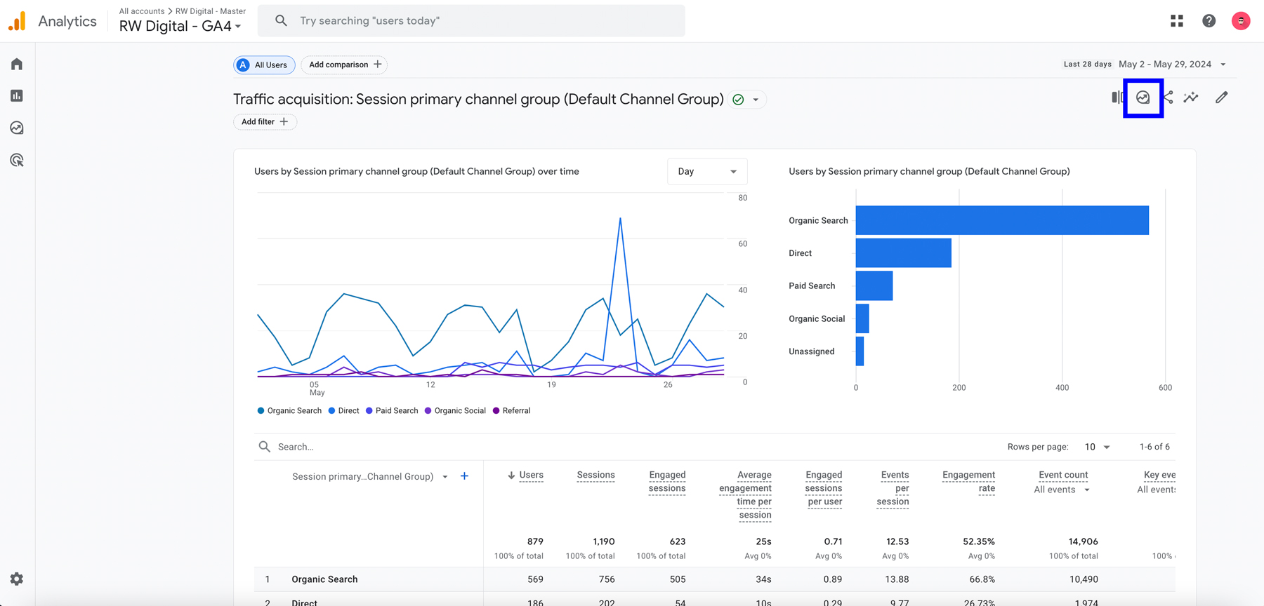This screenshot has width=1264, height=606.
Task: Open the Home icon in left sidebar
Action: [x=17, y=65]
